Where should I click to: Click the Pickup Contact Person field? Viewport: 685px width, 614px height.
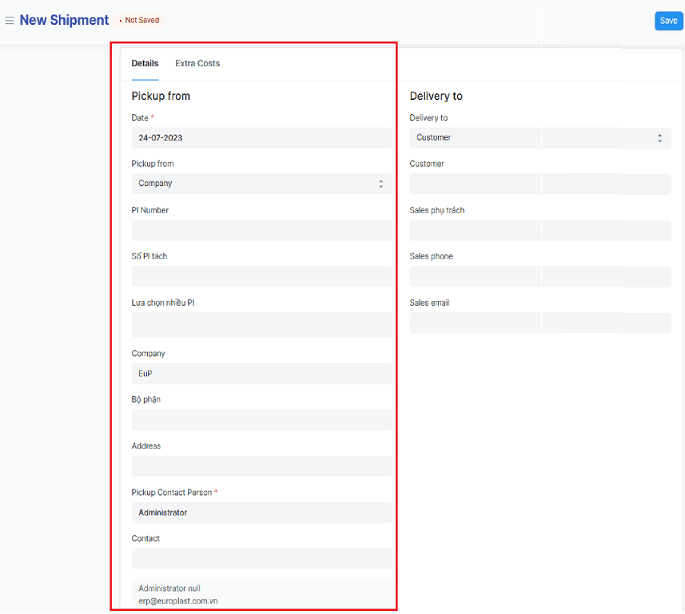(x=261, y=513)
